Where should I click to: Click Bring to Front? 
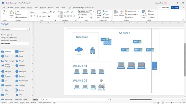[131, 11]
